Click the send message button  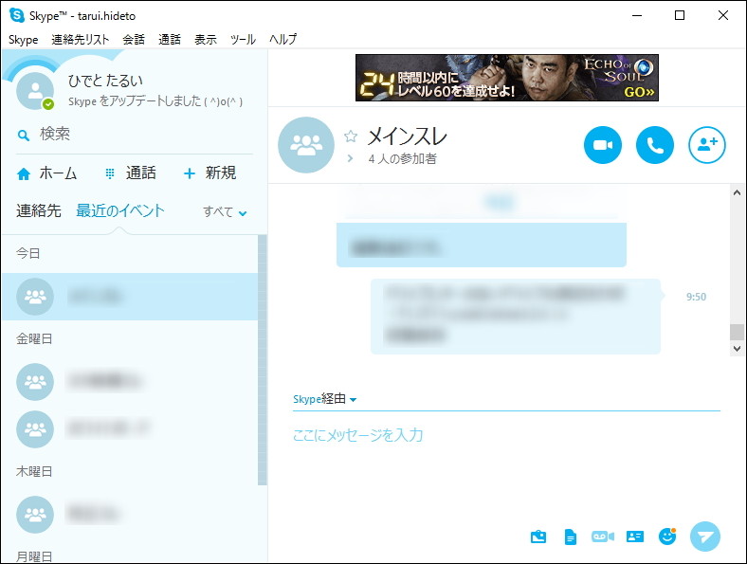[705, 537]
